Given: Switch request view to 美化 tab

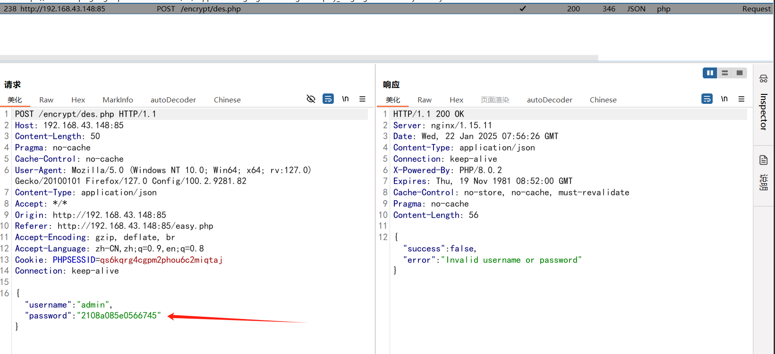Looking at the screenshot, I should point(15,100).
